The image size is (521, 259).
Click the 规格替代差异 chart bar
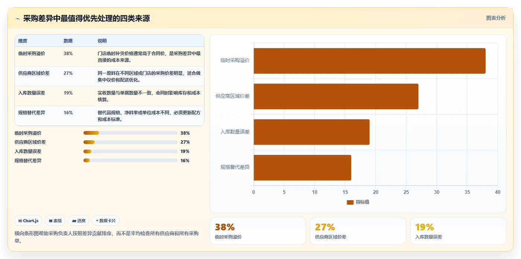(x=302, y=167)
